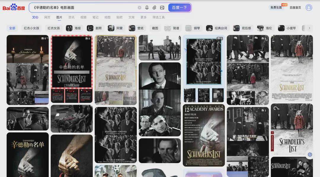Filter by 红衣女孩 chip
This screenshot has width=320, height=177.
[x=54, y=28]
